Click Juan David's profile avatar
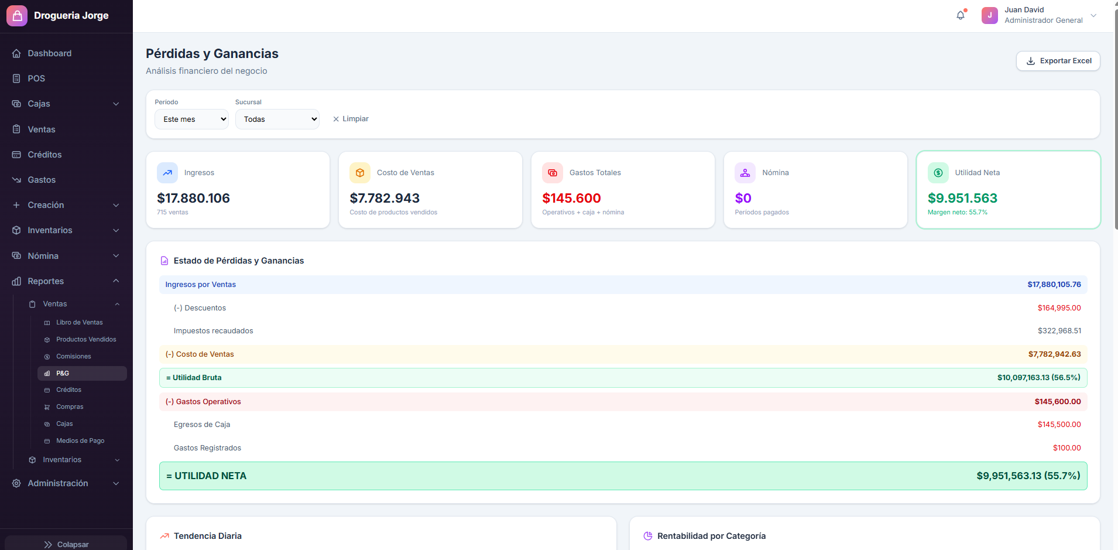This screenshot has height=550, width=1118. (990, 15)
